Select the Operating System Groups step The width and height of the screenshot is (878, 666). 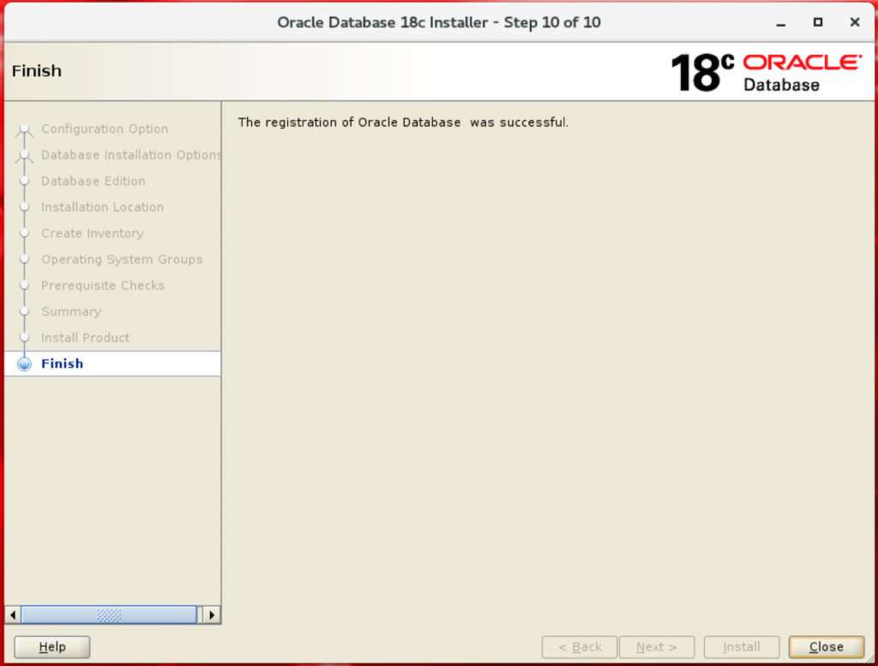[122, 259]
